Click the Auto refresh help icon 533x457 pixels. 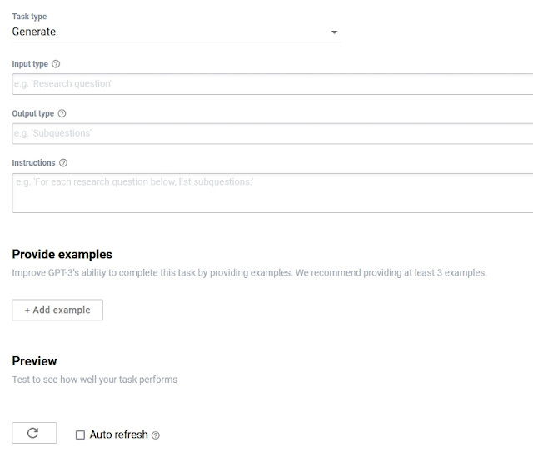[156, 435]
